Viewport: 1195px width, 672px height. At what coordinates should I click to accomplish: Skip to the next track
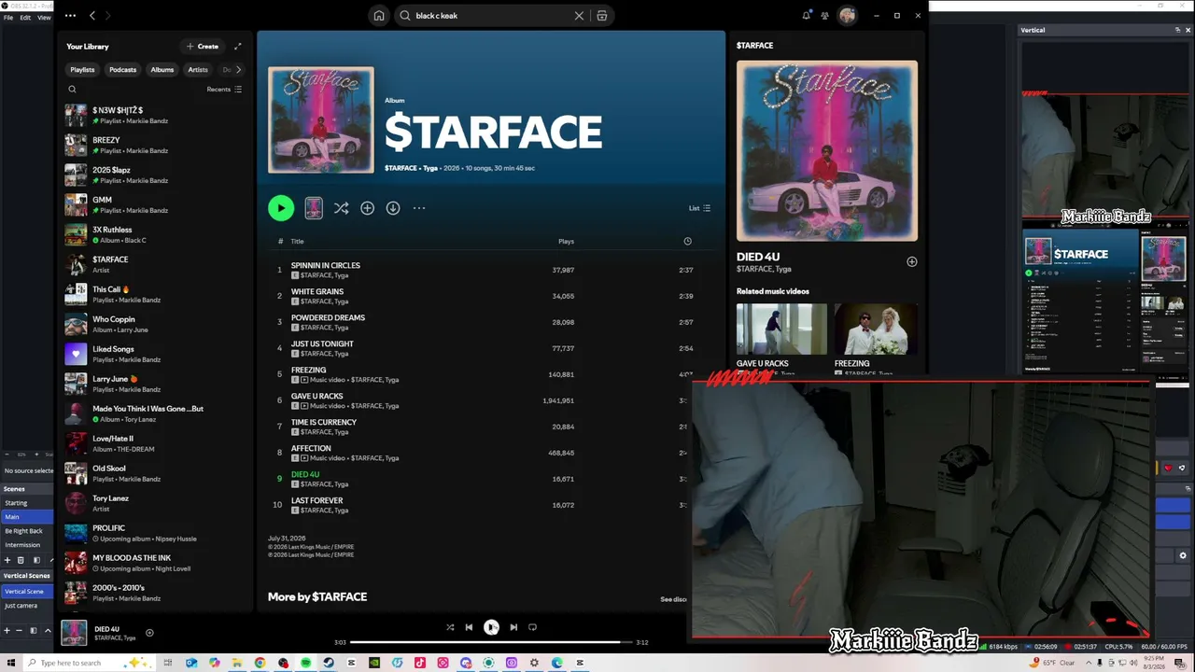pos(513,627)
